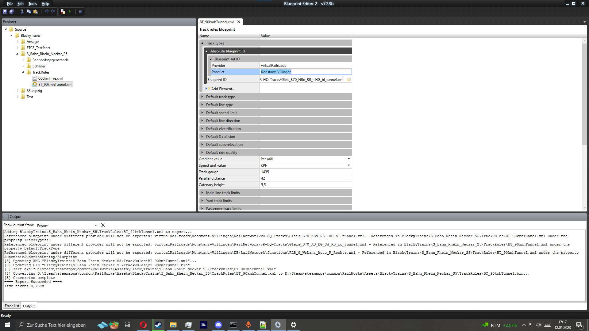This screenshot has width=589, height=331.
Task: Open the Gradient value dropdown
Action: click(x=348, y=159)
